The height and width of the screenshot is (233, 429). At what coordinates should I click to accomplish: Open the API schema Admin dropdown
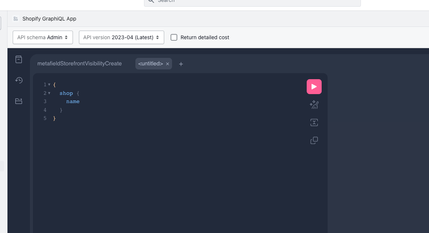click(42, 37)
